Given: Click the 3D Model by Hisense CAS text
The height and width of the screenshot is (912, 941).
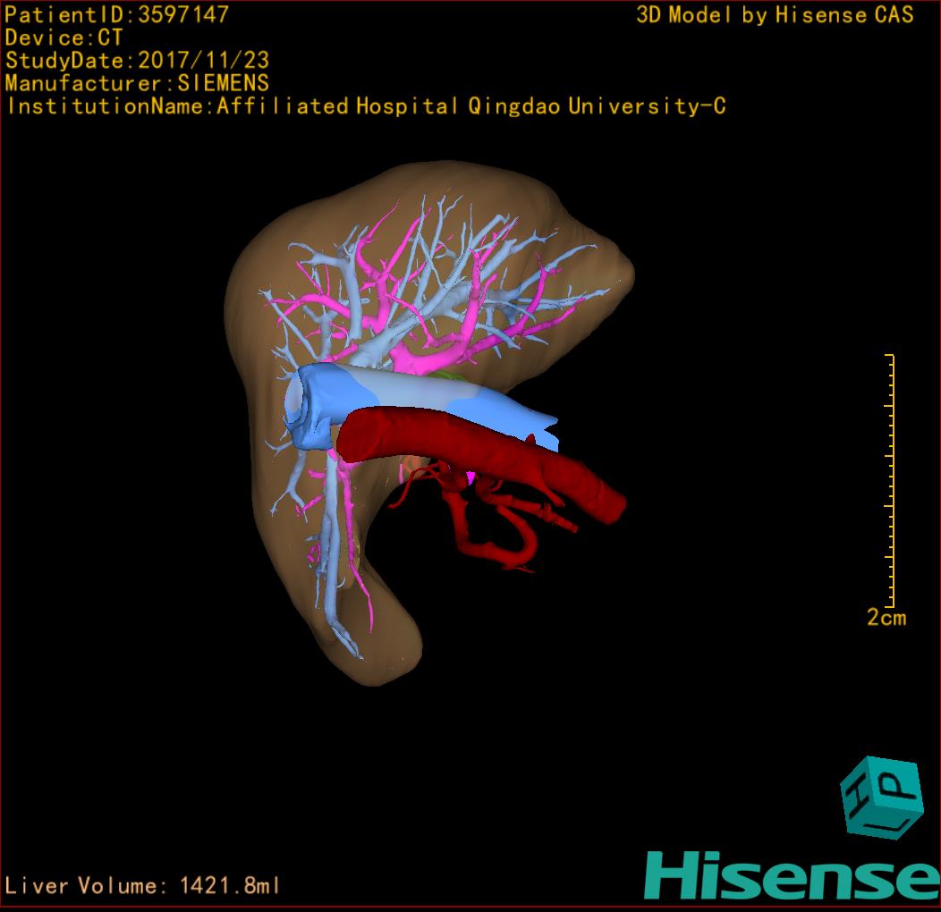Looking at the screenshot, I should tap(775, 14).
